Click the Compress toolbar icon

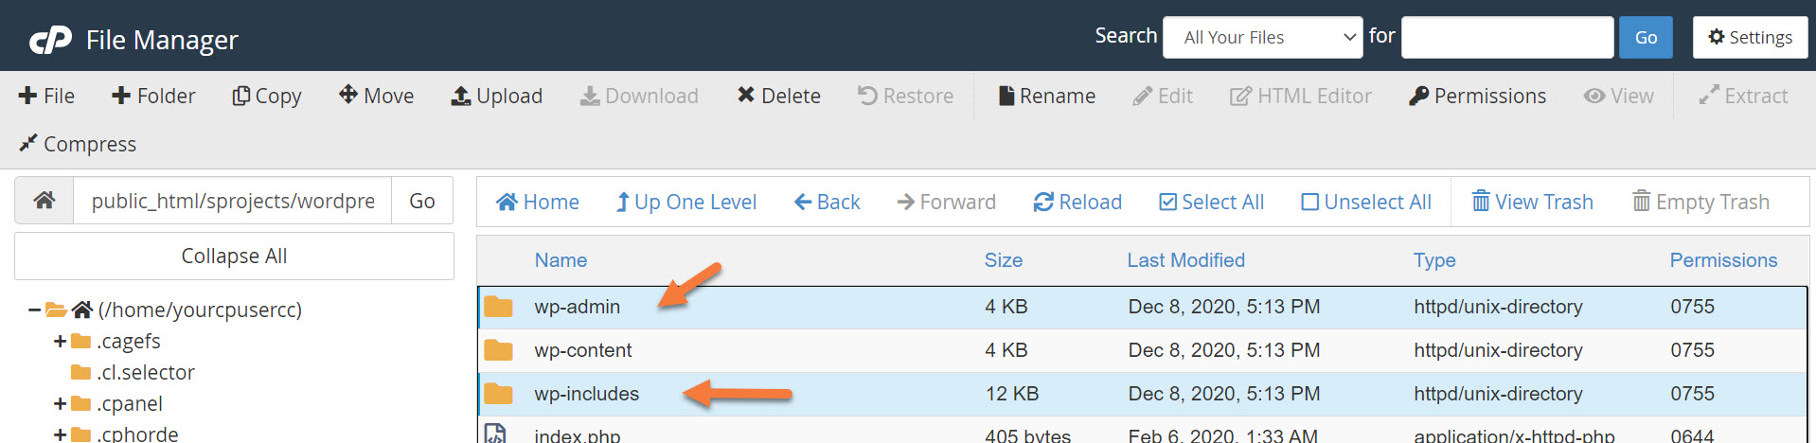pyautogui.click(x=28, y=144)
